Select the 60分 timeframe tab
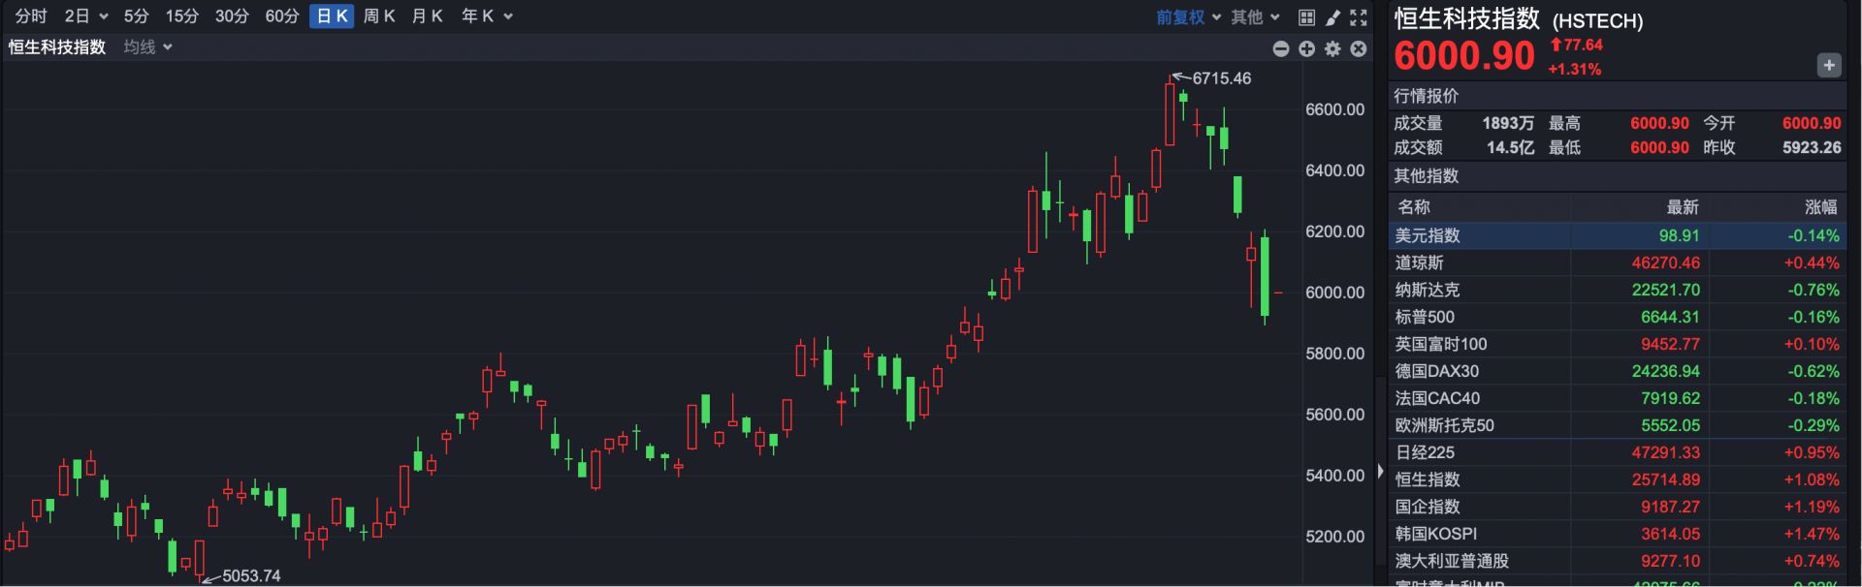 point(281,16)
